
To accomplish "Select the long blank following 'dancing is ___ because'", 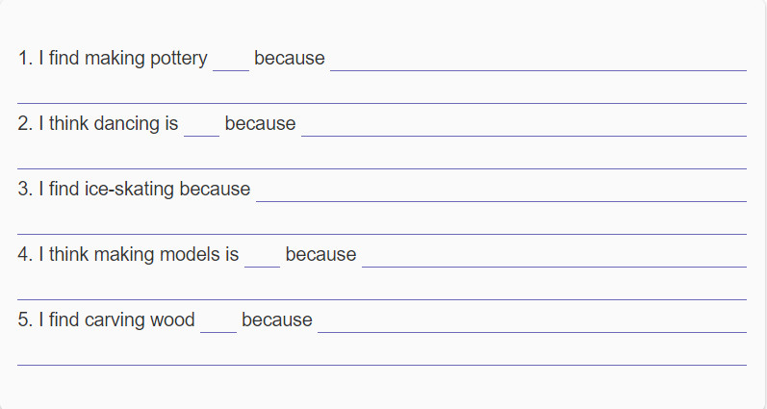I will click(x=524, y=128).
